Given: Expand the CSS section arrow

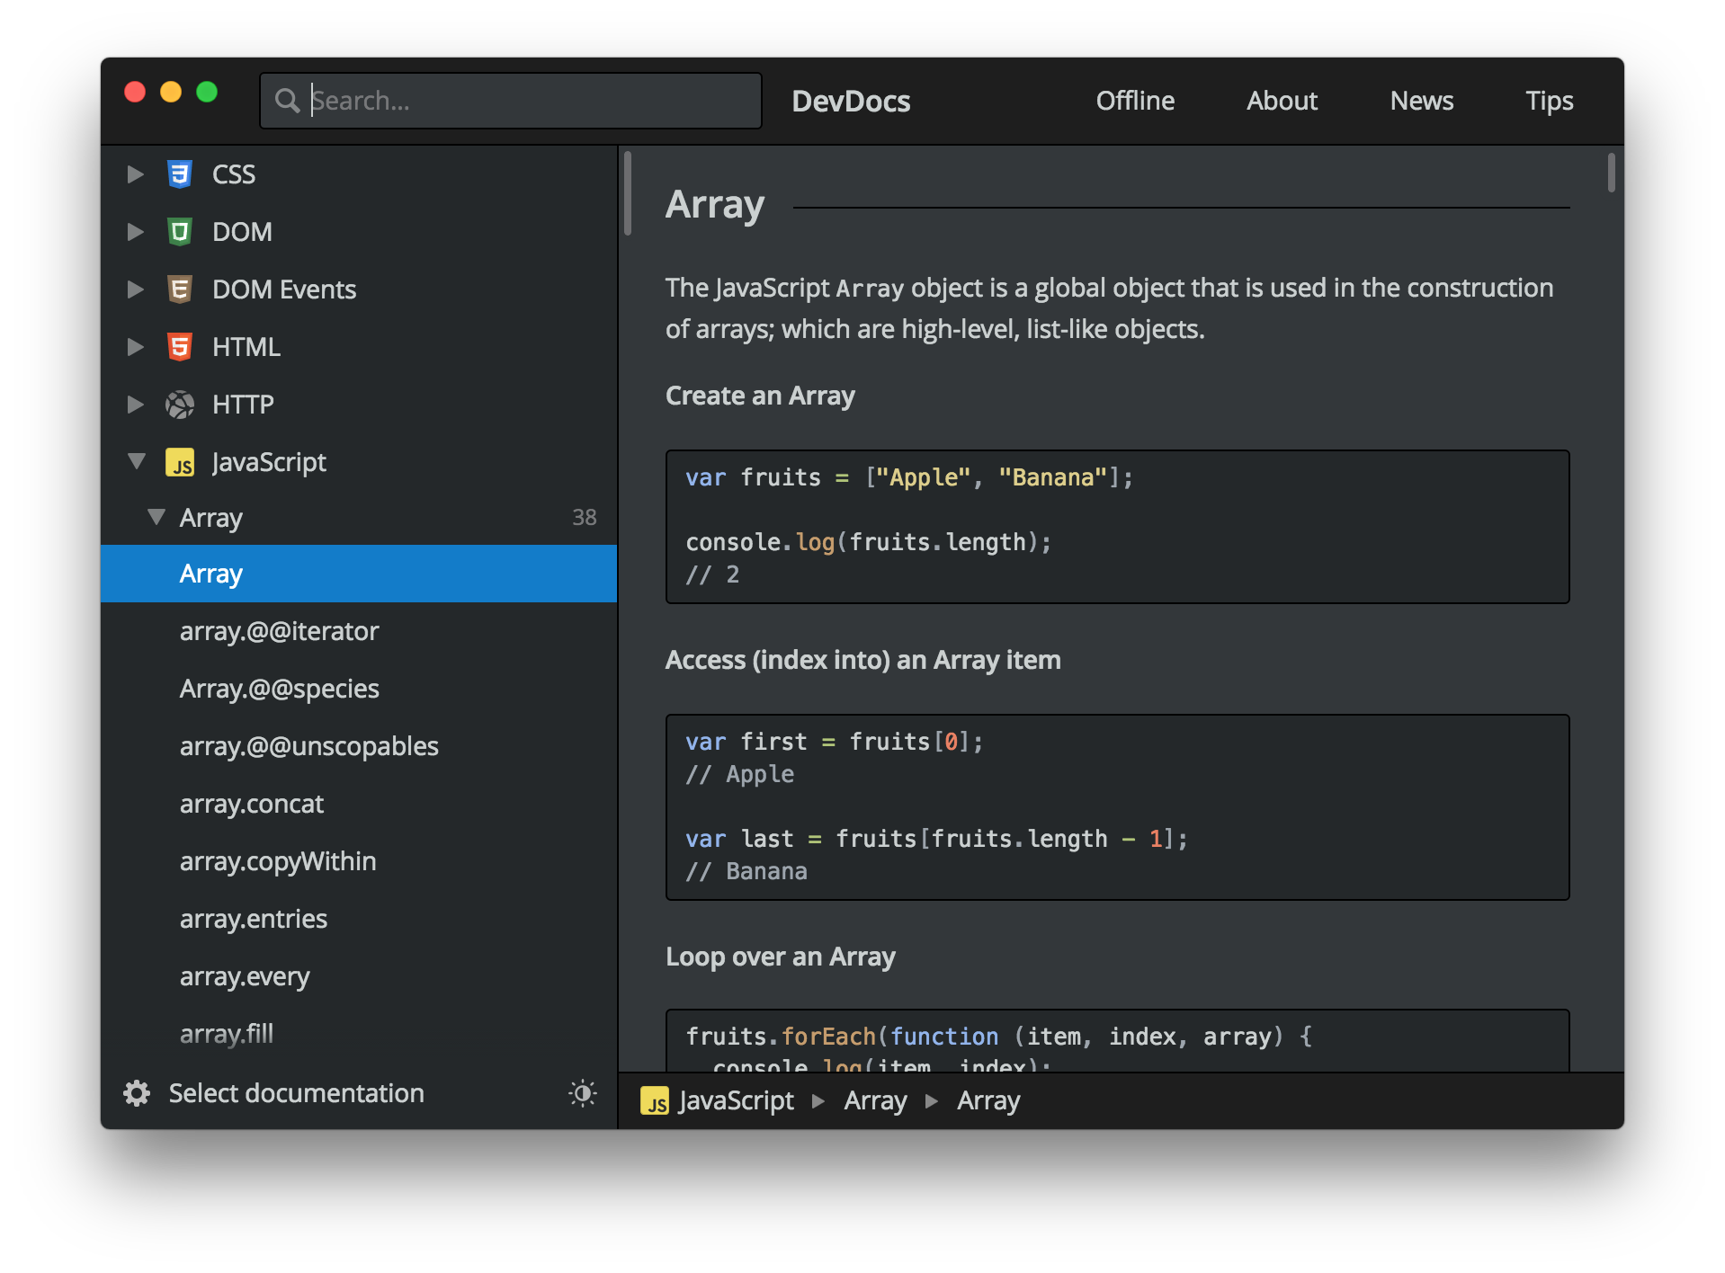Looking at the screenshot, I should click(136, 174).
